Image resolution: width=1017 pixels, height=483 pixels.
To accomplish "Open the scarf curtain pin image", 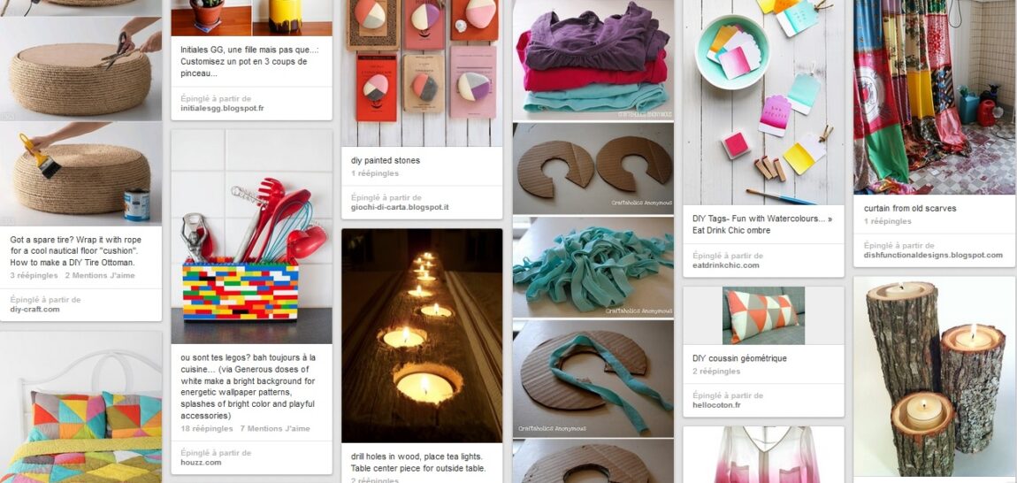I will click(x=935, y=96).
